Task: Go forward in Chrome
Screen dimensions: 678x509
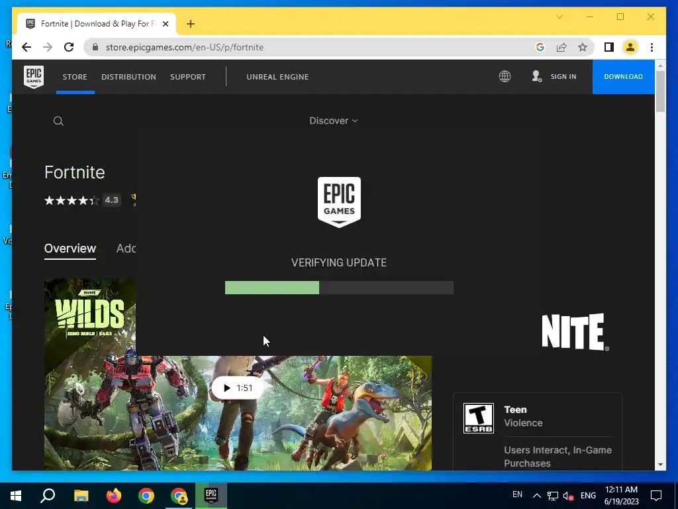Action: click(x=48, y=47)
